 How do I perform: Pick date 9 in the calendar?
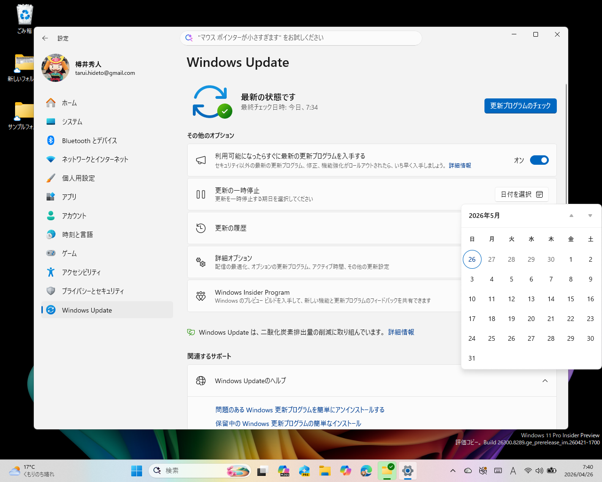pos(591,279)
